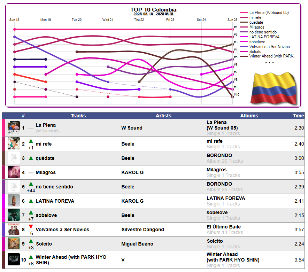Open mi refe track title
308x272 pixels.
44,144
